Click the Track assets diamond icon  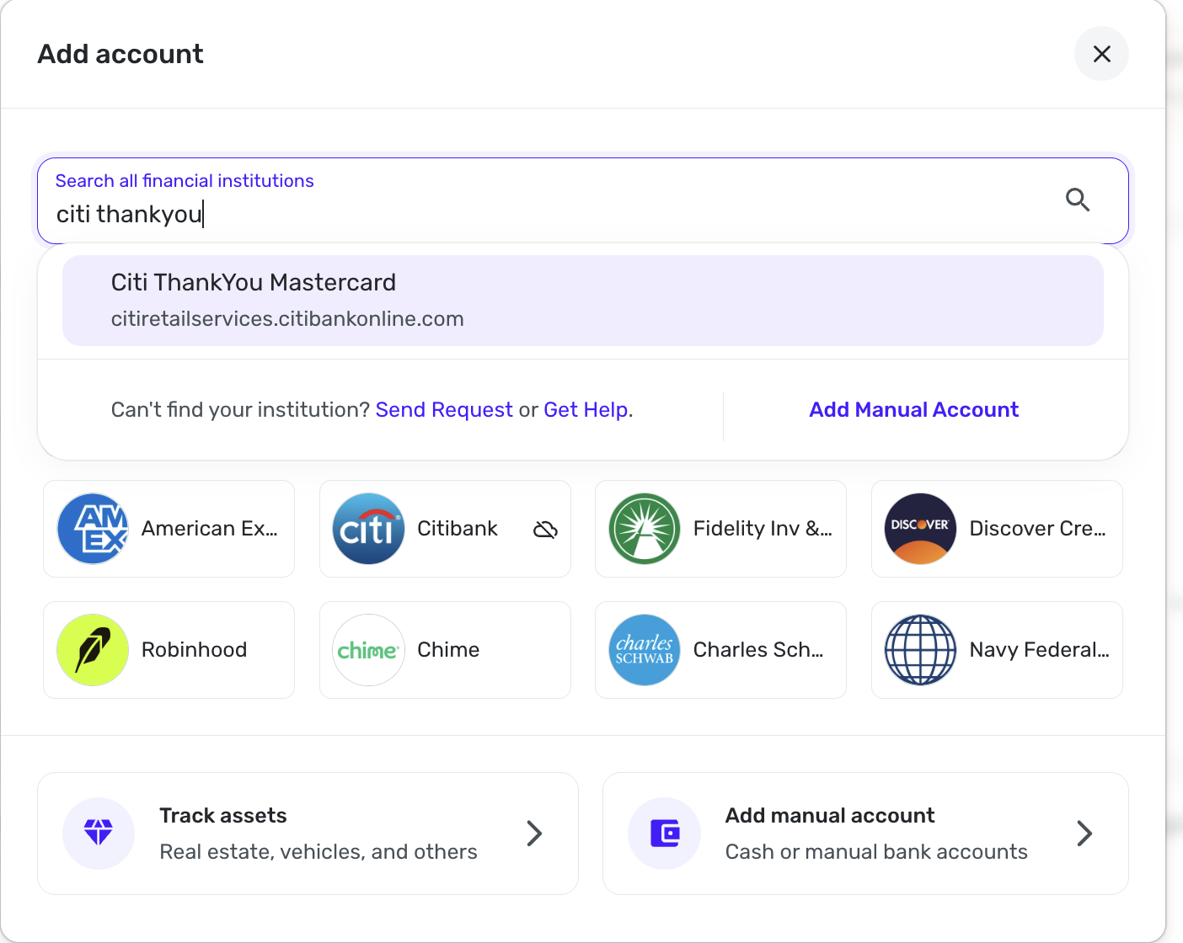click(x=99, y=833)
